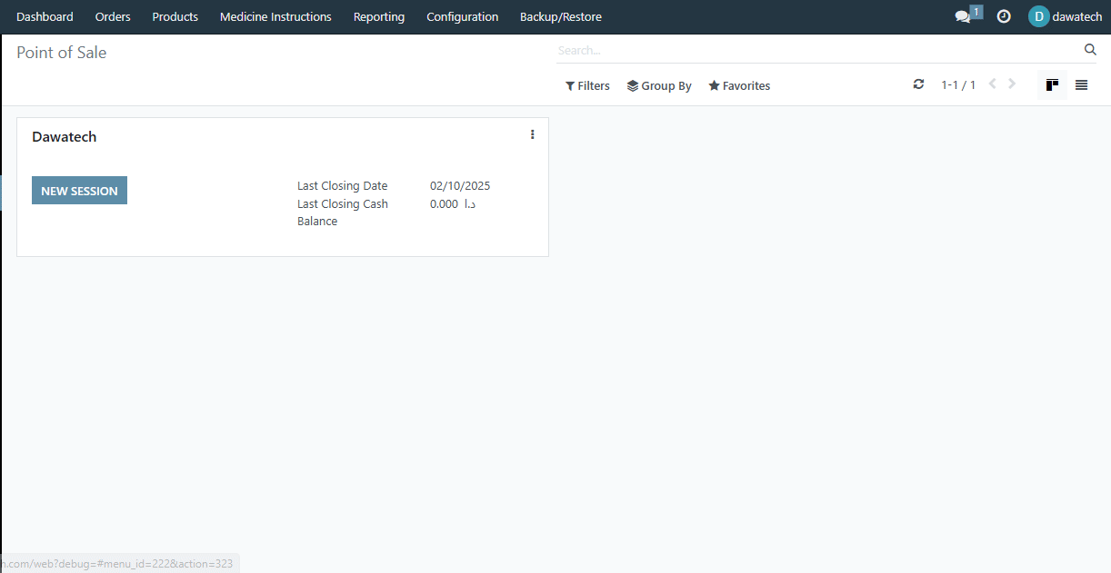Open the Dawatech card options menu
Image resolution: width=1111 pixels, height=573 pixels.
pyautogui.click(x=532, y=134)
